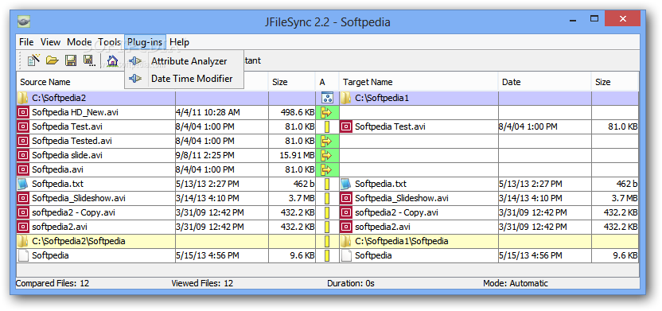The height and width of the screenshot is (311, 662).
Task: Click Viewed Files: 12 in status bar
Action: [202, 284]
